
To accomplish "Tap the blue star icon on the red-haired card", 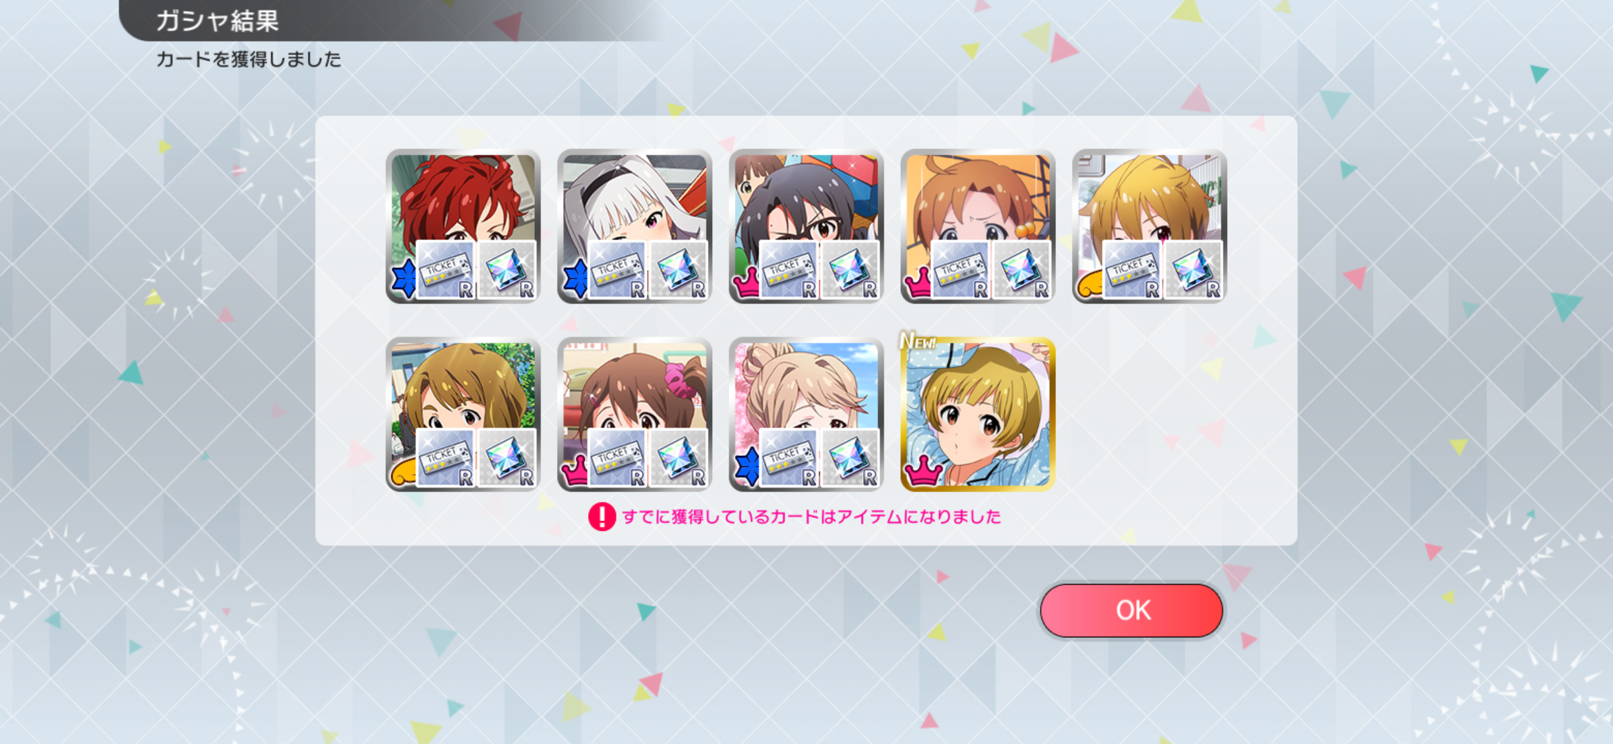I will point(404,279).
